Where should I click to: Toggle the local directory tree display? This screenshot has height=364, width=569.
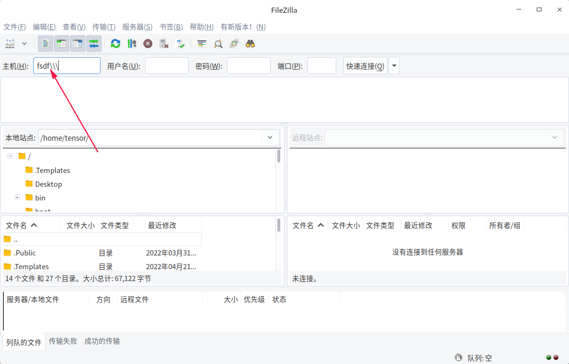click(x=62, y=44)
